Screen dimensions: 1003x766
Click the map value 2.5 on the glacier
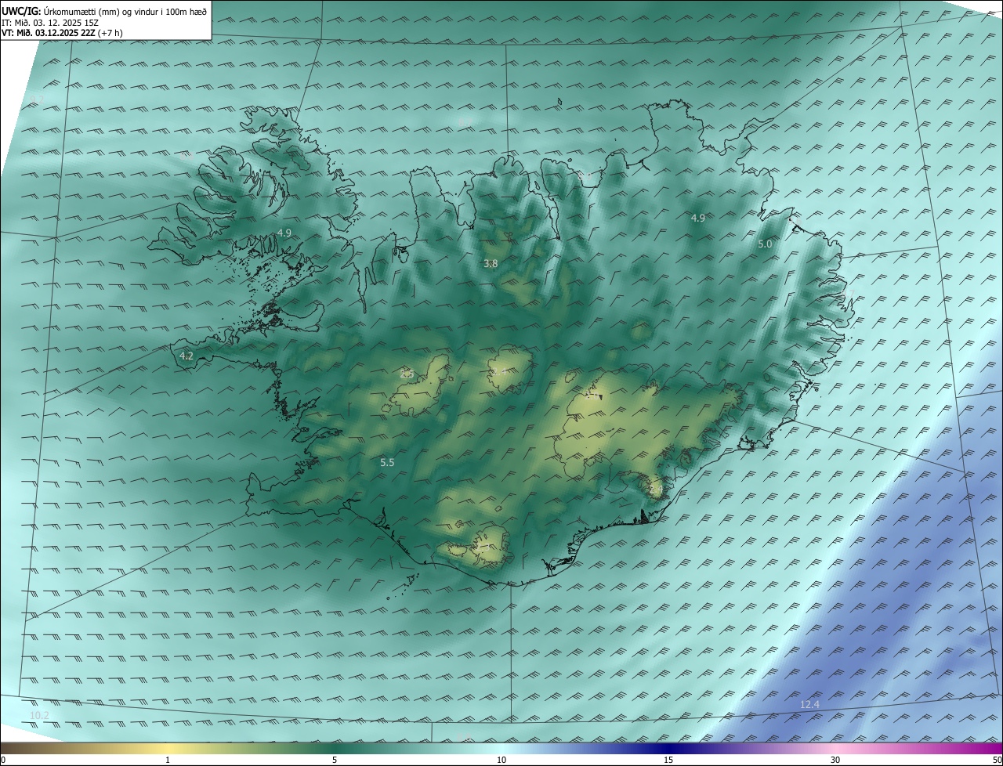407,374
